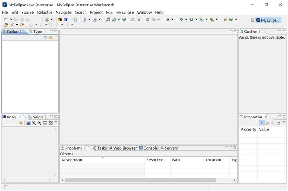Click zoom out icon in Image Preview panel
This screenshot has height=191, width=288.
coord(34,123)
